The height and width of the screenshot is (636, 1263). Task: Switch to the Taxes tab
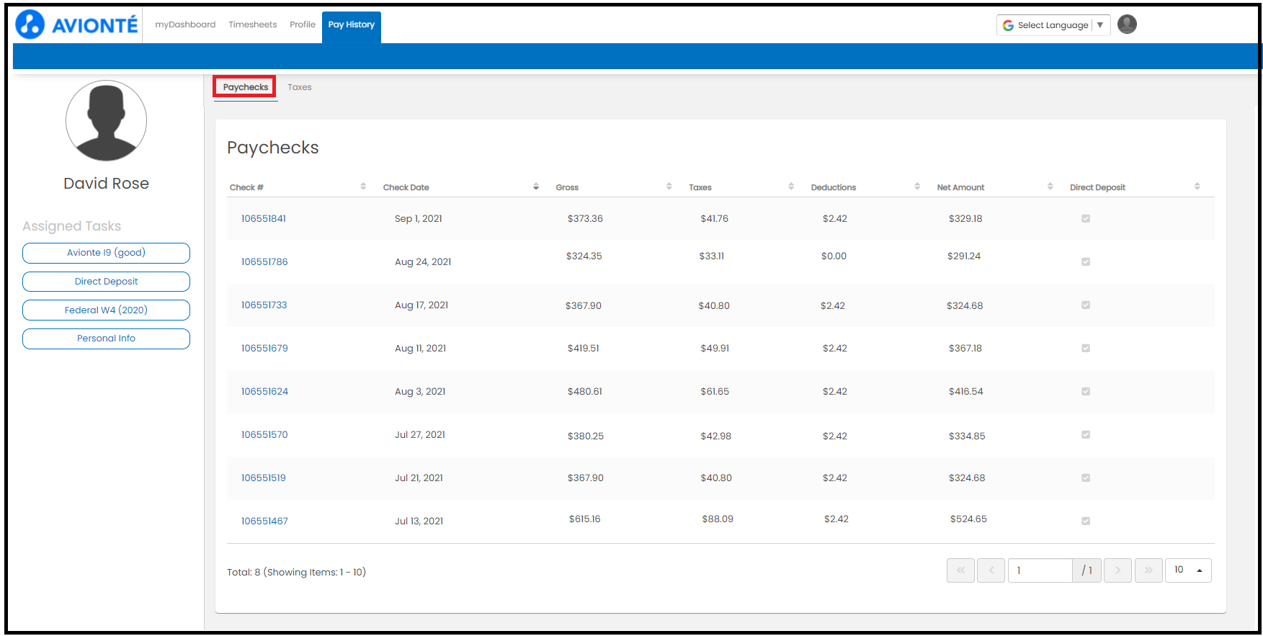tap(300, 87)
